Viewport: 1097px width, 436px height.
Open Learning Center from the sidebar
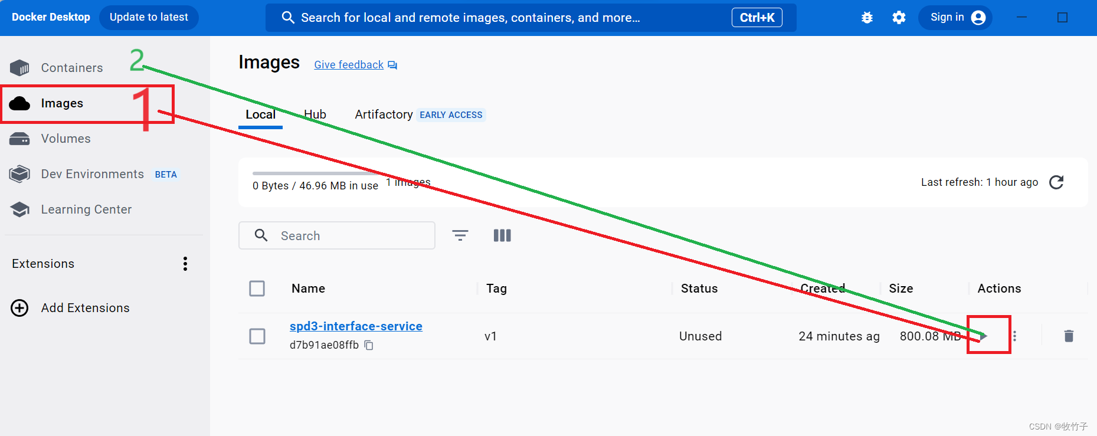click(86, 209)
